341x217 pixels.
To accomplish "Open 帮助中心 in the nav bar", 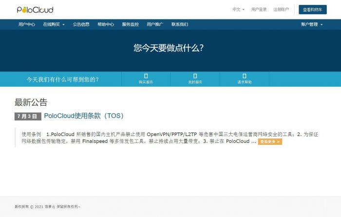I will [x=106, y=24].
